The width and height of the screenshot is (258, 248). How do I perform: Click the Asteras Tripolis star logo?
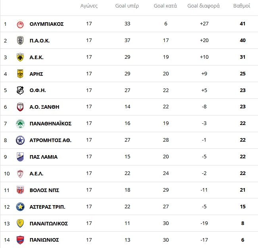(x=20, y=207)
